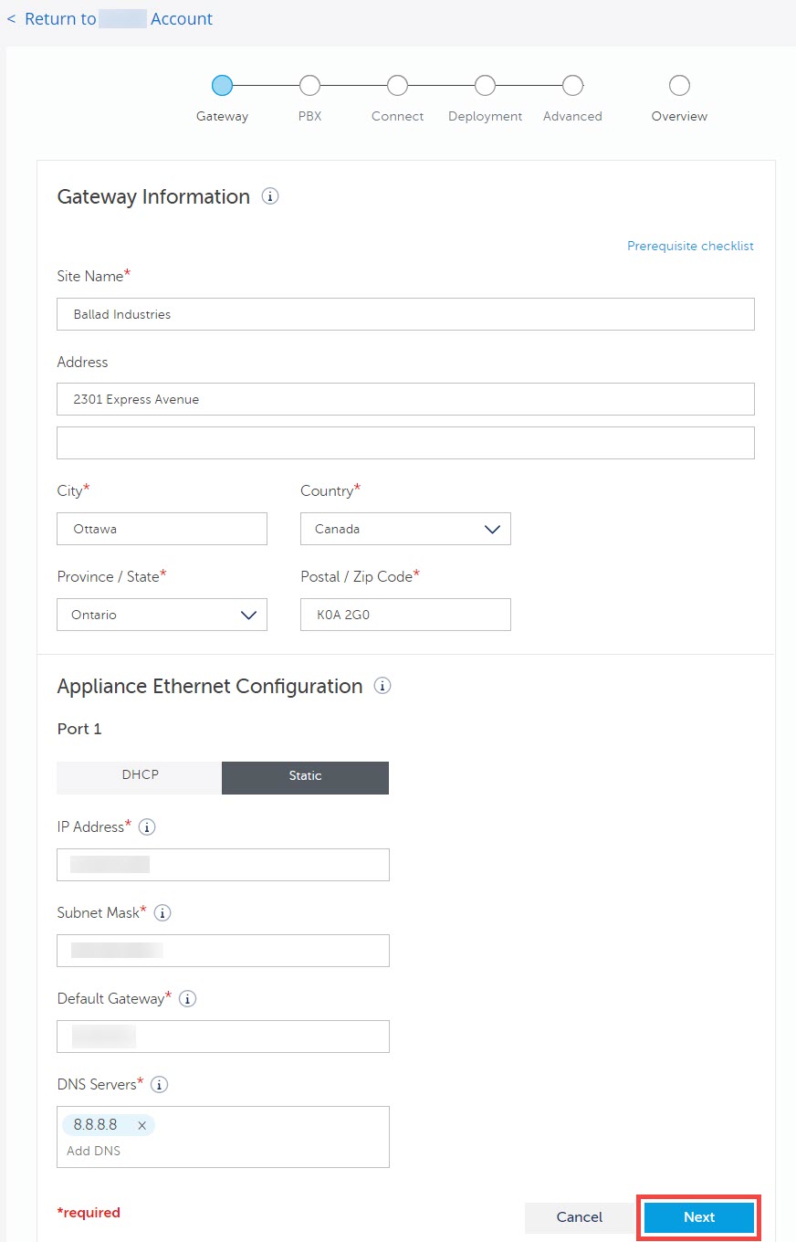Click the Deployment progress step indicator
This screenshot has width=796, height=1242.
[x=485, y=85]
